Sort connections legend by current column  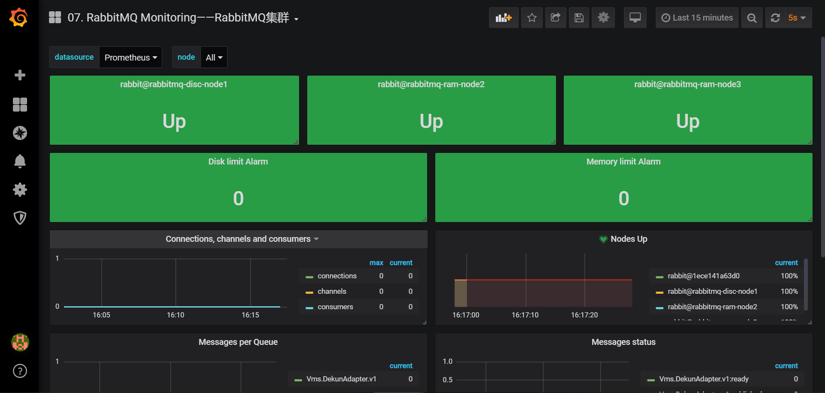pos(401,263)
